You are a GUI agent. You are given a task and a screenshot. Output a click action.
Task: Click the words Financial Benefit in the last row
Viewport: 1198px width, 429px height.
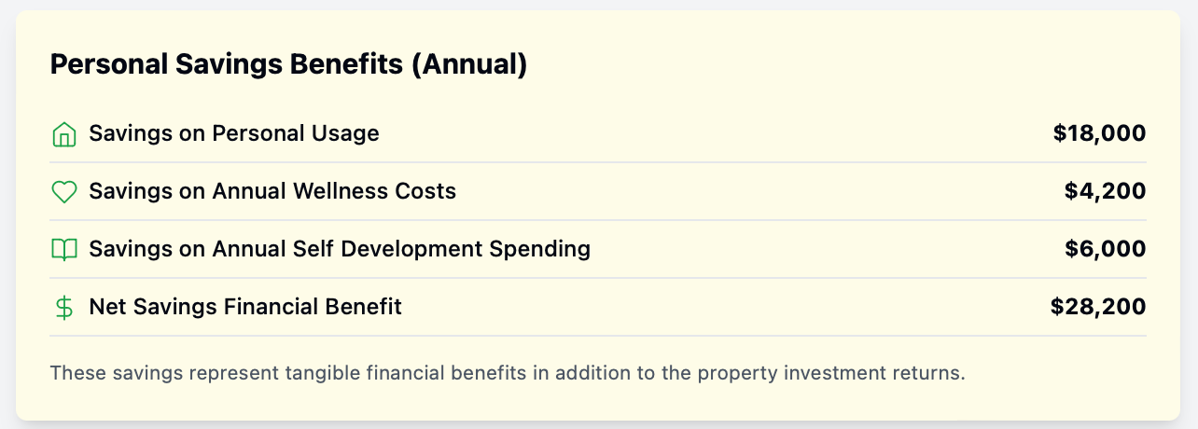point(313,306)
